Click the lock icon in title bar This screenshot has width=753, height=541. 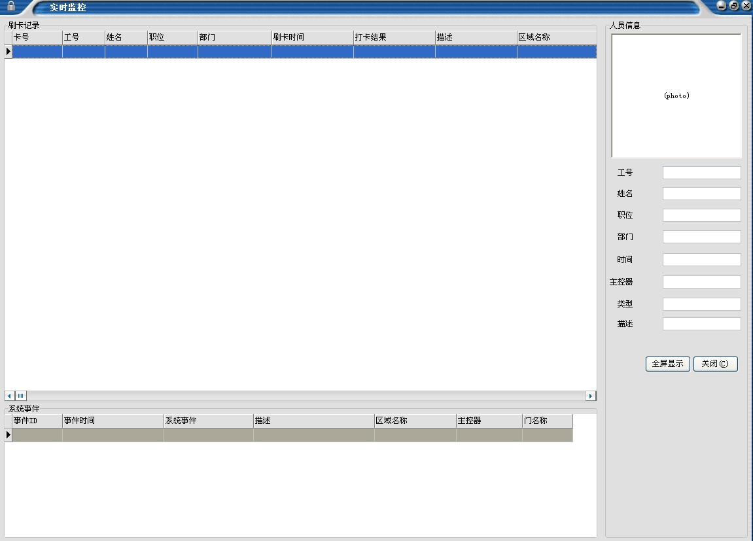coord(11,6)
